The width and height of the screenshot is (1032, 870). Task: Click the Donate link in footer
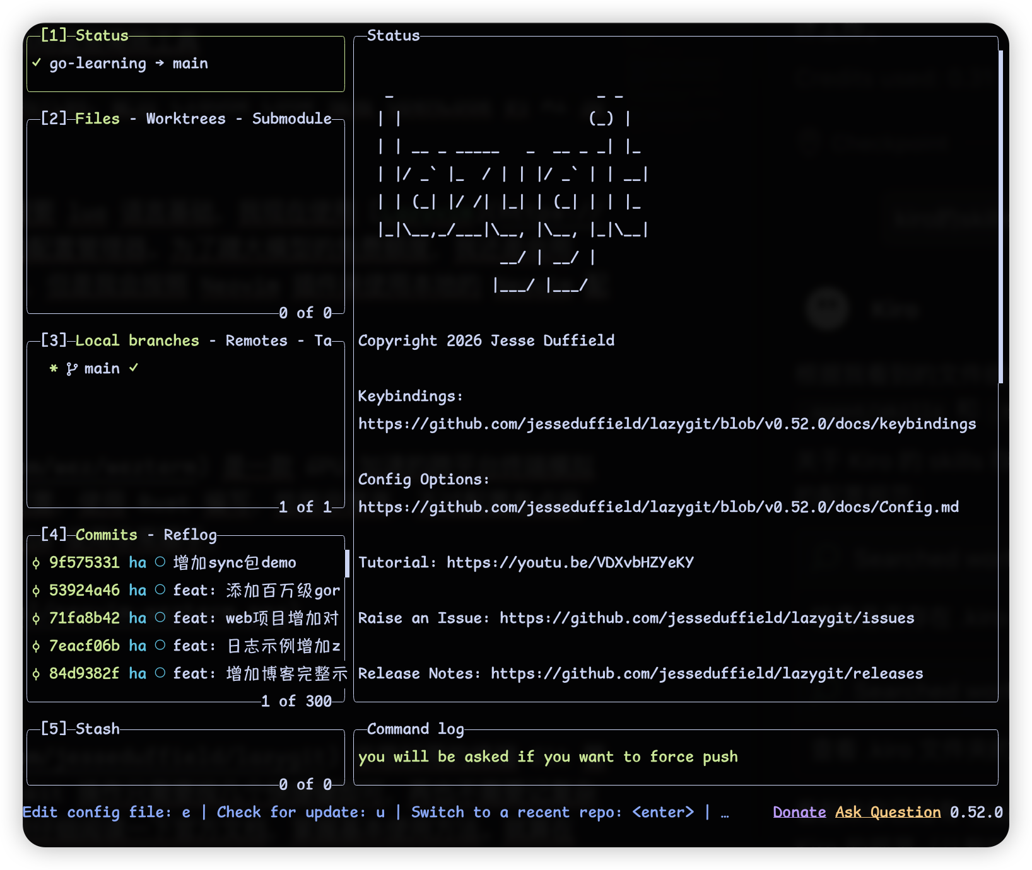[x=799, y=812]
